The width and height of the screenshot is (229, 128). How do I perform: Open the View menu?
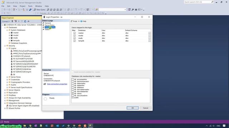point(15,6)
